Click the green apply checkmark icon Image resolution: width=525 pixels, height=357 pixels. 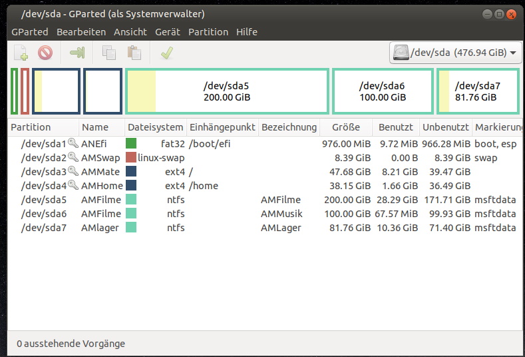tap(167, 53)
